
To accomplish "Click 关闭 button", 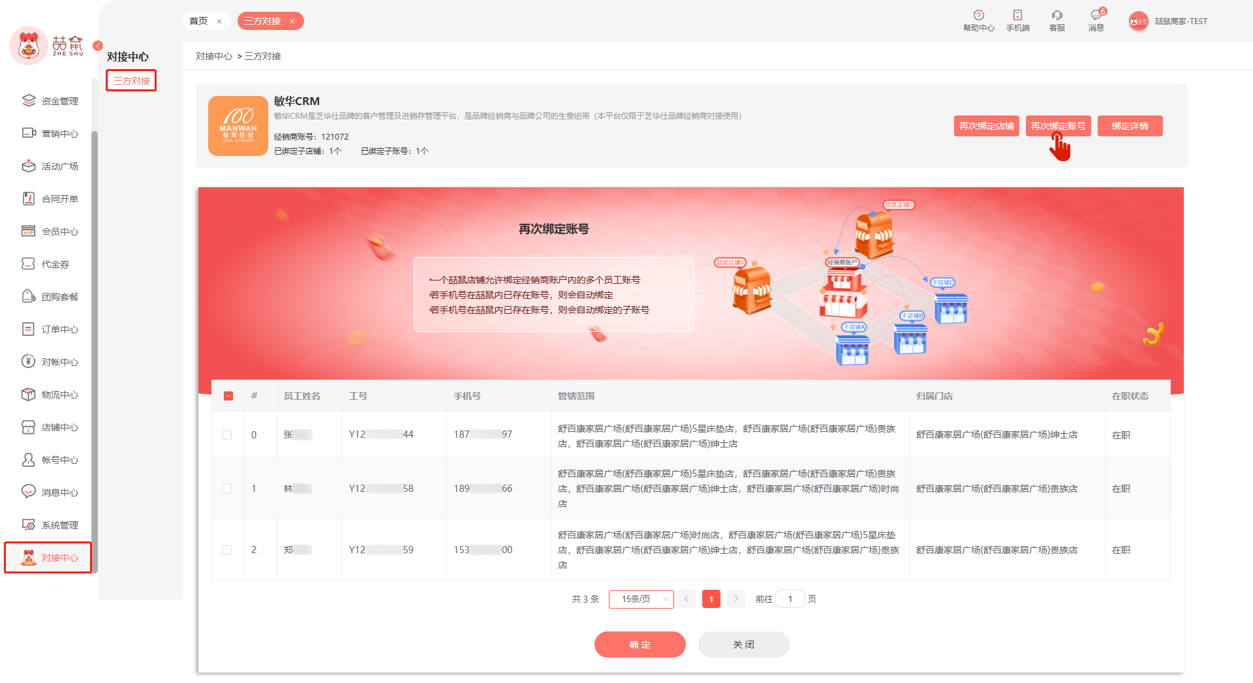I will coord(743,645).
